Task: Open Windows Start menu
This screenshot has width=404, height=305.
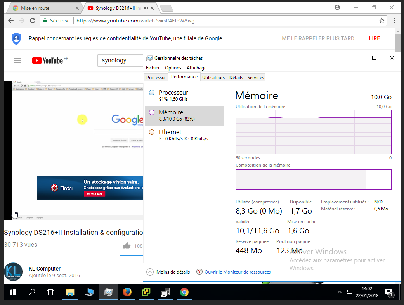Action: pos(13,292)
